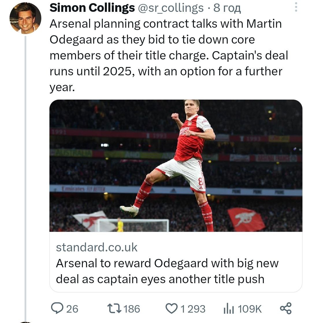Open 'Arsenal to reward Odegaard' headline
This screenshot has width=312, height=323.
coord(167,271)
